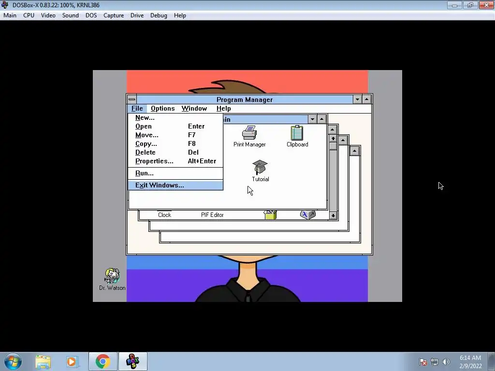Viewport: 495px width, 371px height.
Task: Click the scrollbar thumb in the rear group window
Action: [x=333, y=146]
